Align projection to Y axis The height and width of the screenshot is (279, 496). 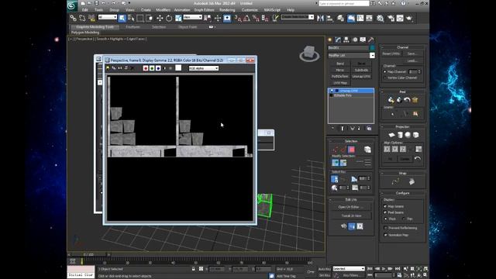tap(394, 149)
